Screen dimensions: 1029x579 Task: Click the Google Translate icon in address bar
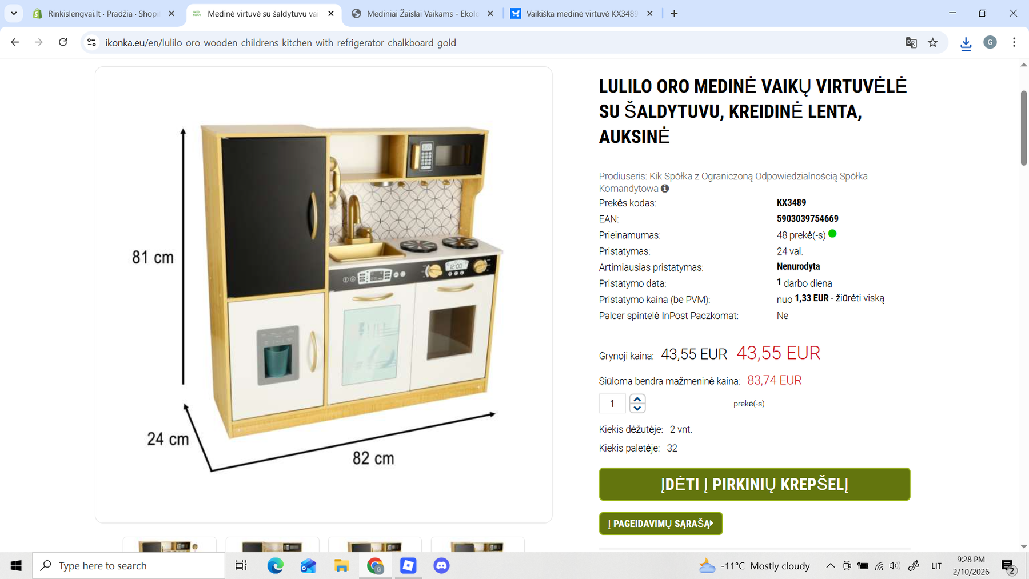(911, 42)
